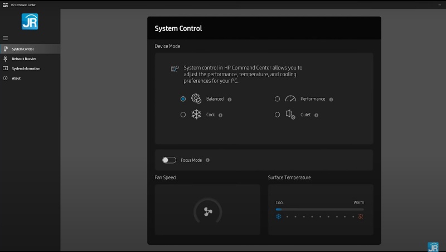
Task: Go to the About page
Action: (x=16, y=78)
